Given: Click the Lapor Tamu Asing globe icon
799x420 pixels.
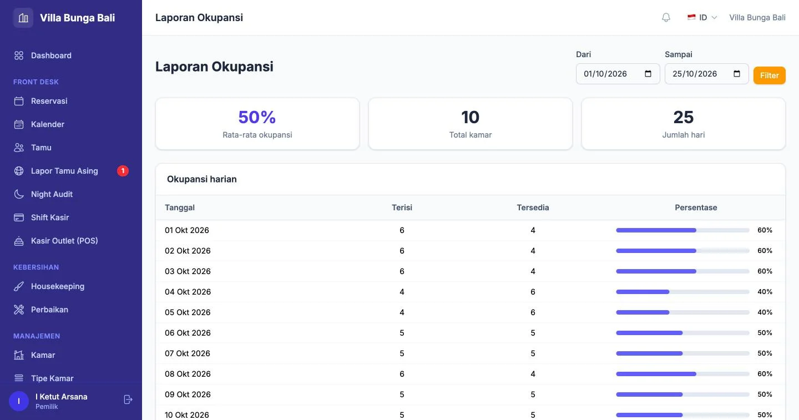Looking at the screenshot, I should (x=19, y=171).
